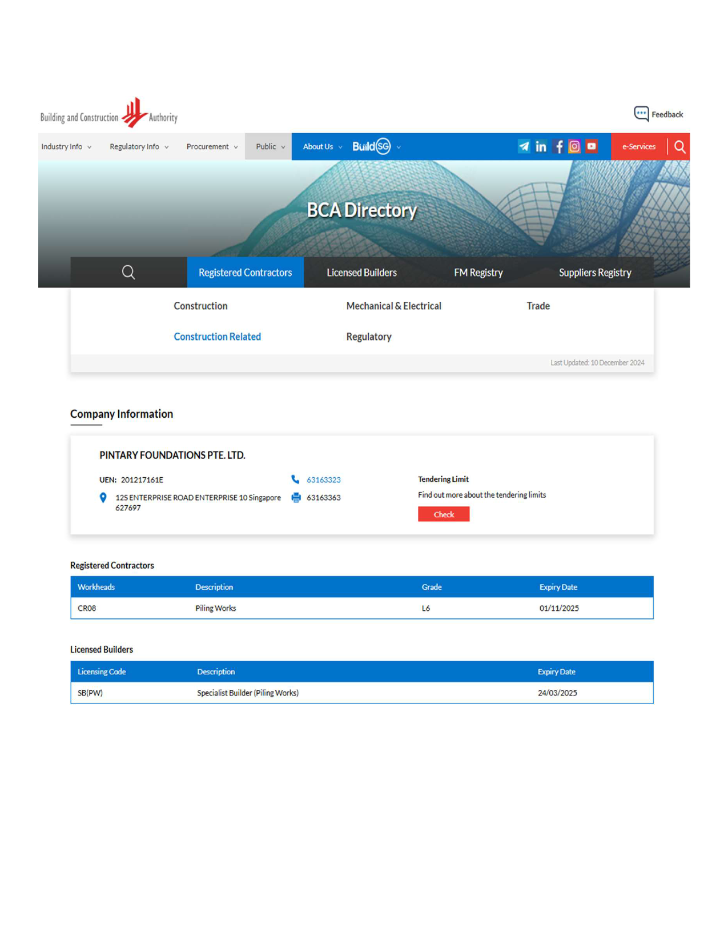Select the Construction category
The width and height of the screenshot is (728, 943).
[200, 306]
